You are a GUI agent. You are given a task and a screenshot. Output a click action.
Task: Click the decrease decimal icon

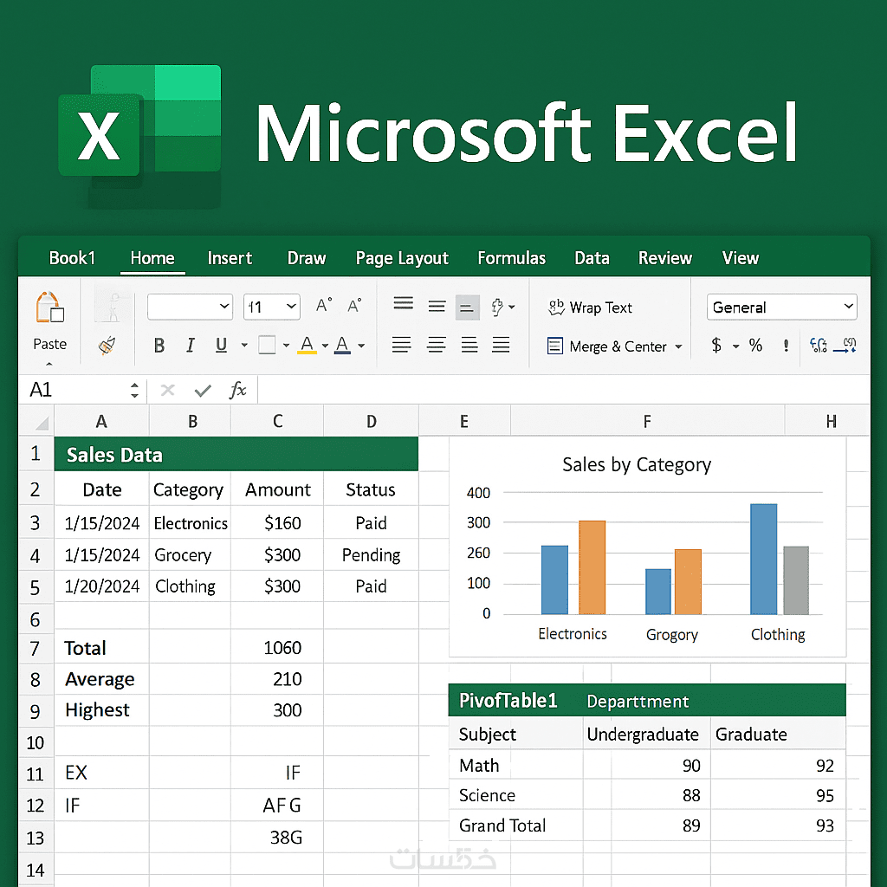click(845, 345)
